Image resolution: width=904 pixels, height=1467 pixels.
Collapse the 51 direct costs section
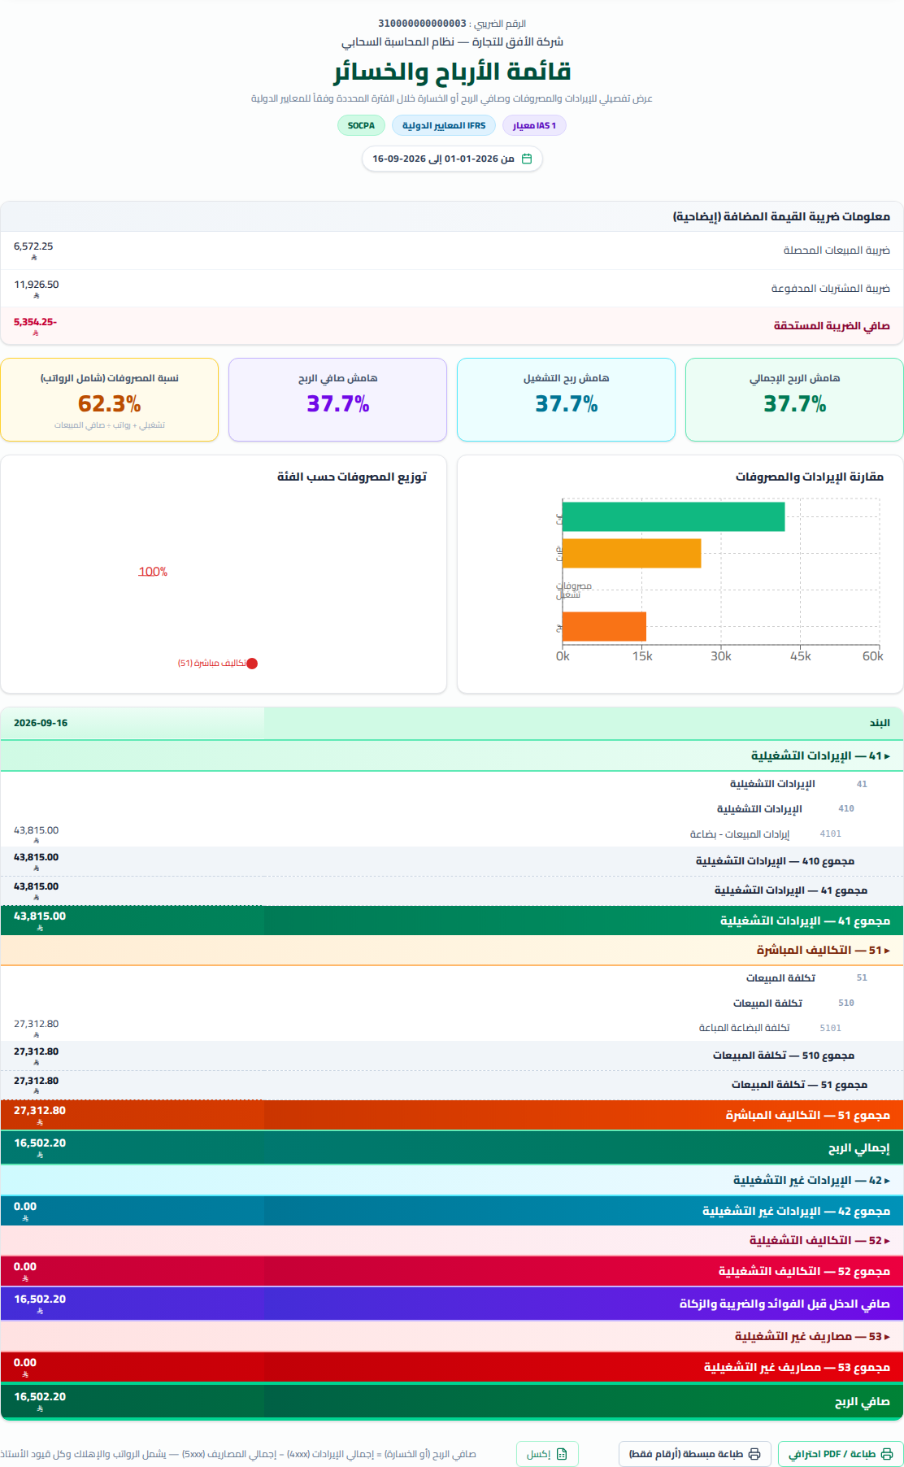(452, 950)
